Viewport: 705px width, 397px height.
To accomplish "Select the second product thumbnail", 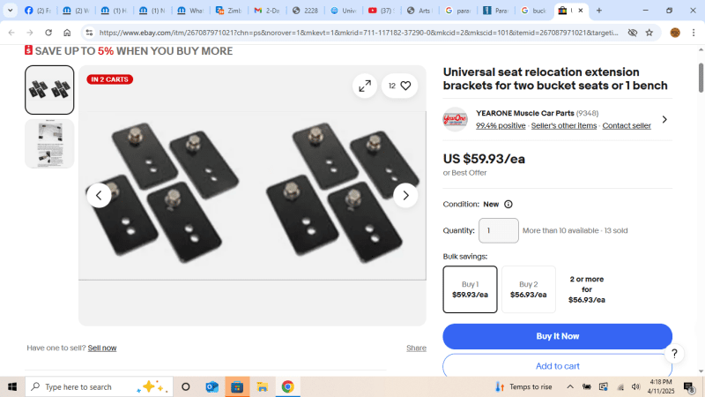I will click(x=49, y=144).
